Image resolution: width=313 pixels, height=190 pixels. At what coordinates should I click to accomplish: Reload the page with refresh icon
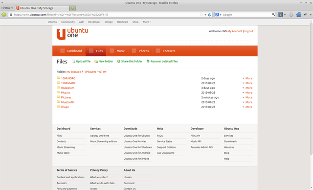(209, 15)
